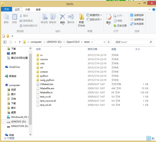The image size is (156, 142).
Task: Create a New folder (新建文件夹)
Action: click(x=81, y=20)
